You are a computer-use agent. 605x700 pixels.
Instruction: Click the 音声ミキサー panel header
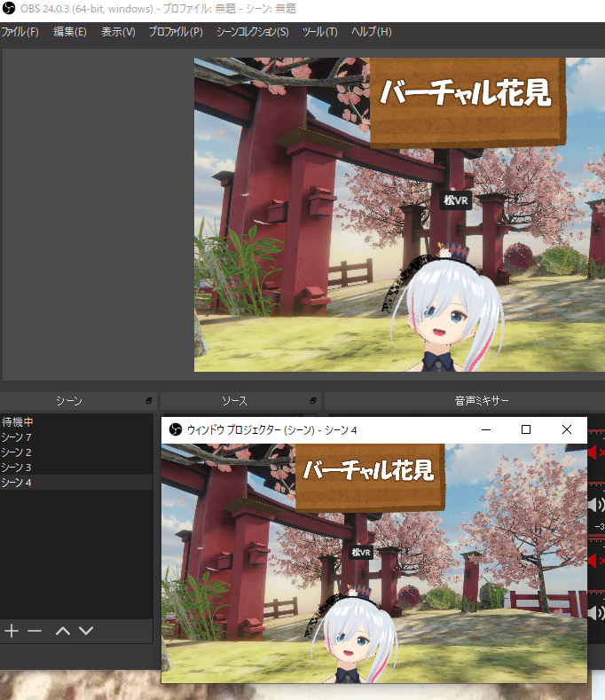pyautogui.click(x=464, y=401)
